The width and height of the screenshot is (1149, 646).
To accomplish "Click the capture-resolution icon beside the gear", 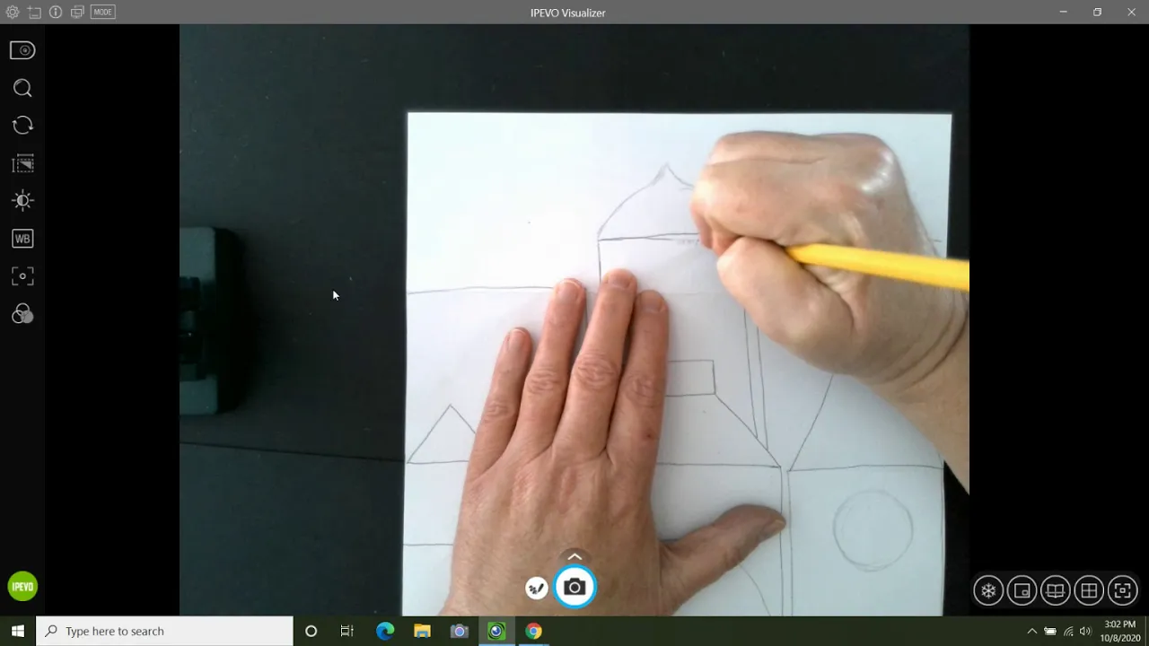I will [x=34, y=13].
